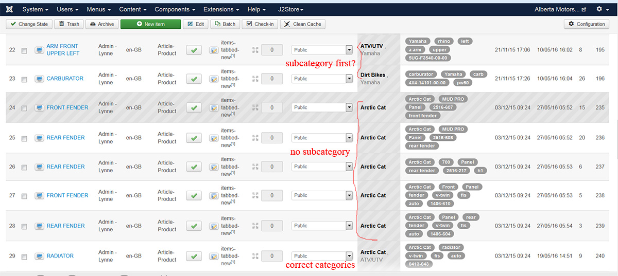Click the ordering handle icon in row 26

255,167
